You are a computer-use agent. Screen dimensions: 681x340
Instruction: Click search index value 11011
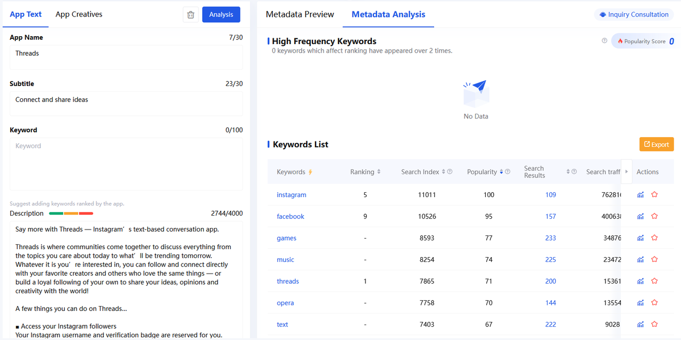pos(427,195)
